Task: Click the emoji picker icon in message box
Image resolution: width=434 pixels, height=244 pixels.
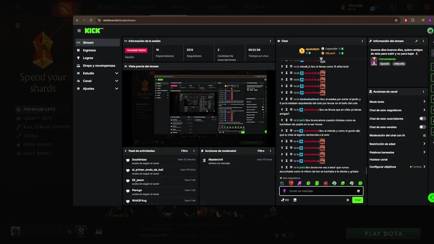Action: [x=358, y=191]
